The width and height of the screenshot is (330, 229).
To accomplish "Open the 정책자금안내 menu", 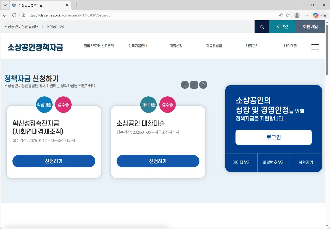I will click(137, 46).
